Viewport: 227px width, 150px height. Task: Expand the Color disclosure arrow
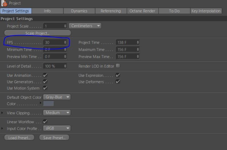(x=41, y=103)
